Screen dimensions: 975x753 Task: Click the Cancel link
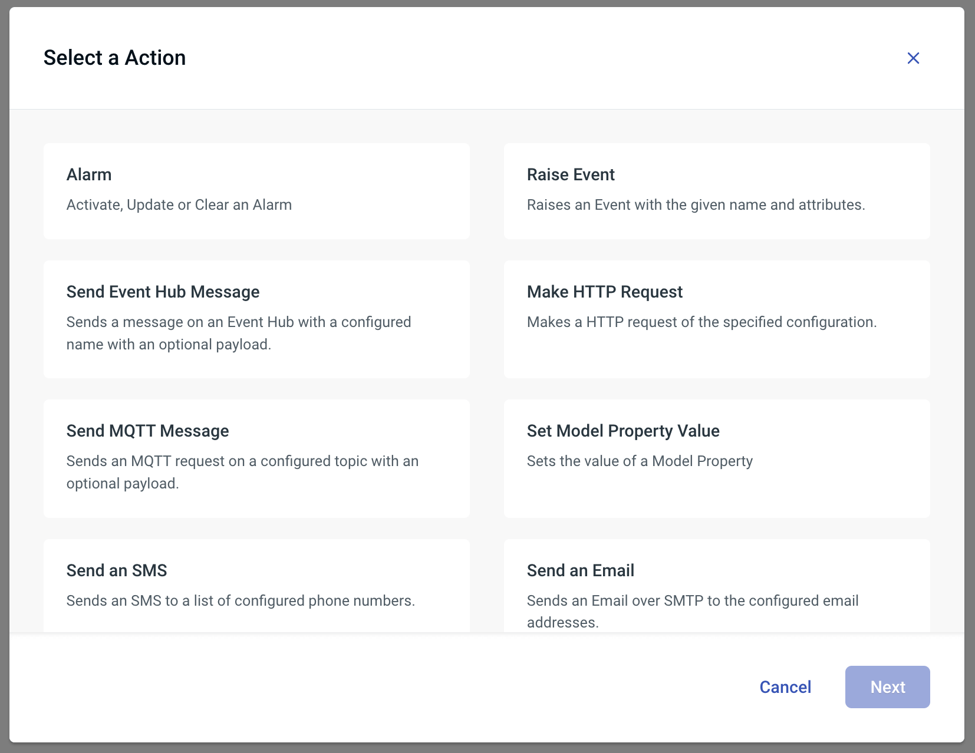pyautogui.click(x=785, y=687)
